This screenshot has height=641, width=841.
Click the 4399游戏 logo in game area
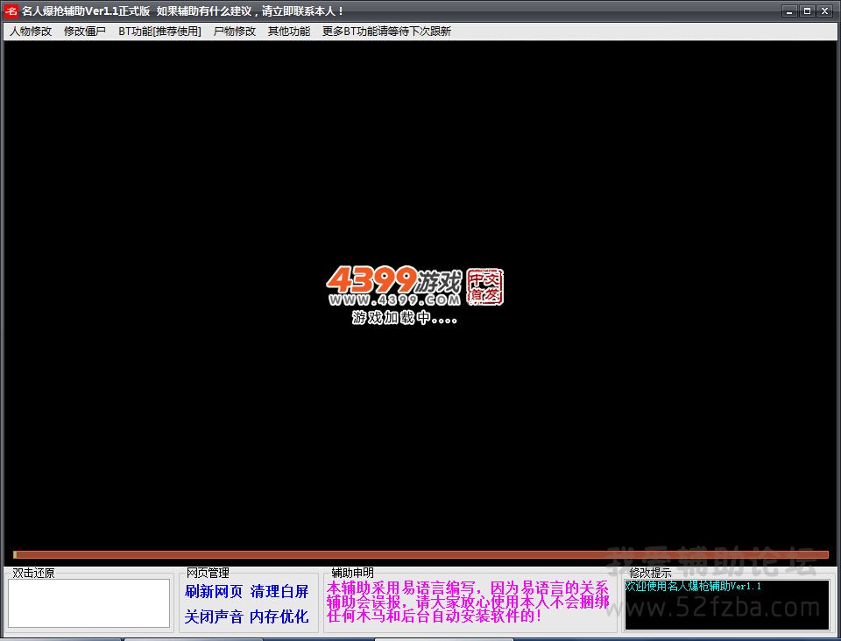coord(393,286)
